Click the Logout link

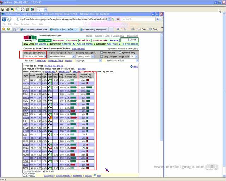click(99, 35)
